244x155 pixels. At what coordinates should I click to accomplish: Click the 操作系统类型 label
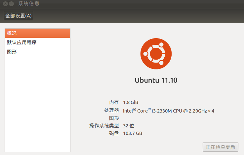[x=104, y=126]
